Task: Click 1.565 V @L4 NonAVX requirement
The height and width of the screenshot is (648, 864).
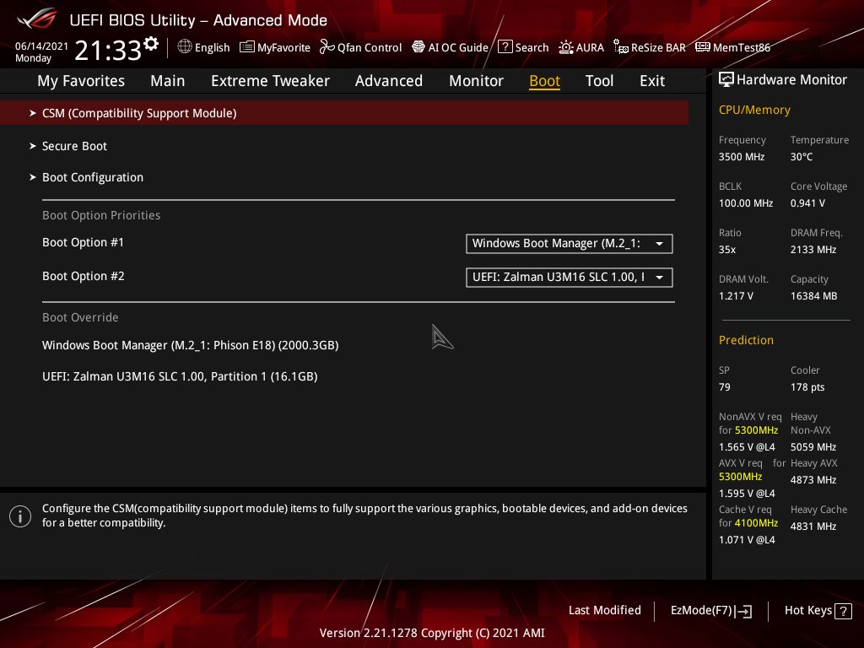Action: coord(747,447)
